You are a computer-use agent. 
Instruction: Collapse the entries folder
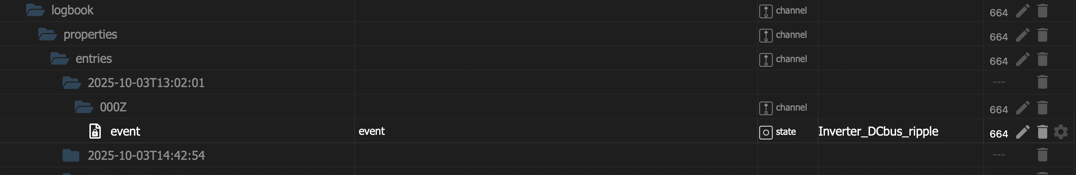click(x=59, y=59)
